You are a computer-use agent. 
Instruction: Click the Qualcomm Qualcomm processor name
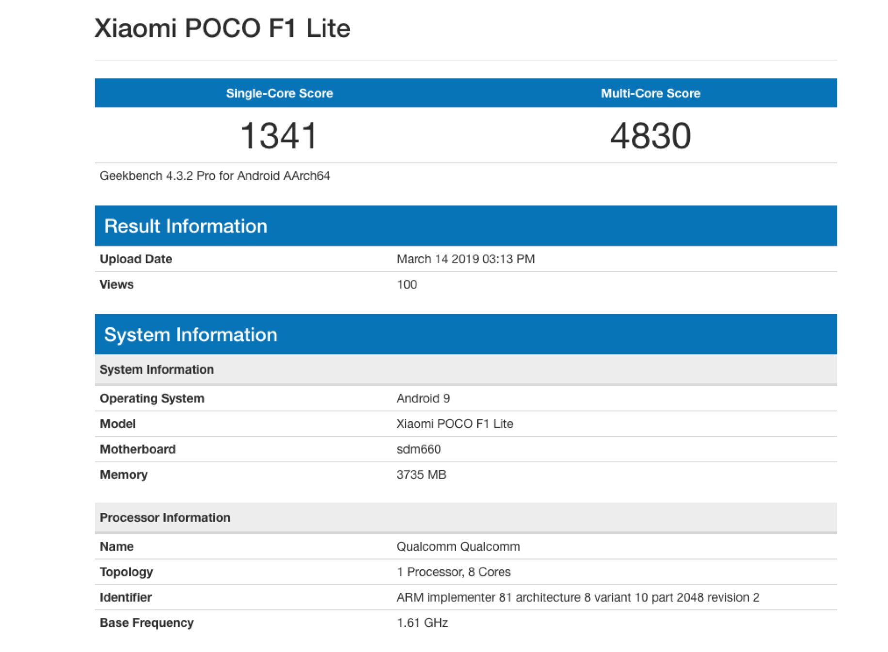tap(458, 546)
